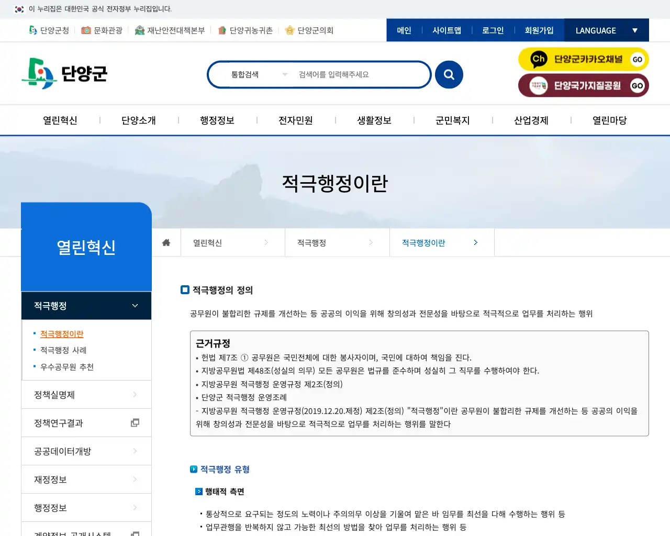Select the 생활정보 menu item
This screenshot has width=670, height=536.
[x=374, y=120]
